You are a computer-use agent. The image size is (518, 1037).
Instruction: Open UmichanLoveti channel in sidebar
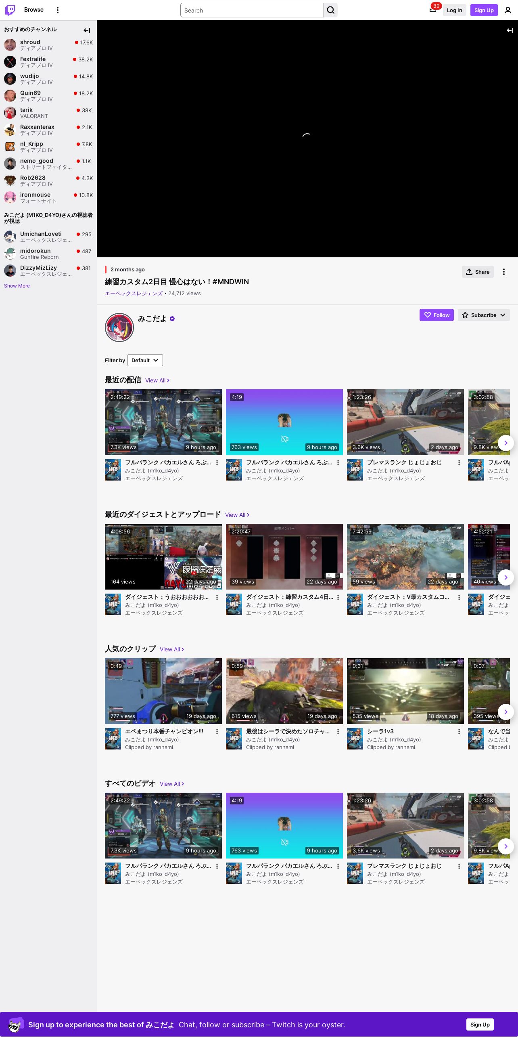[48, 237]
